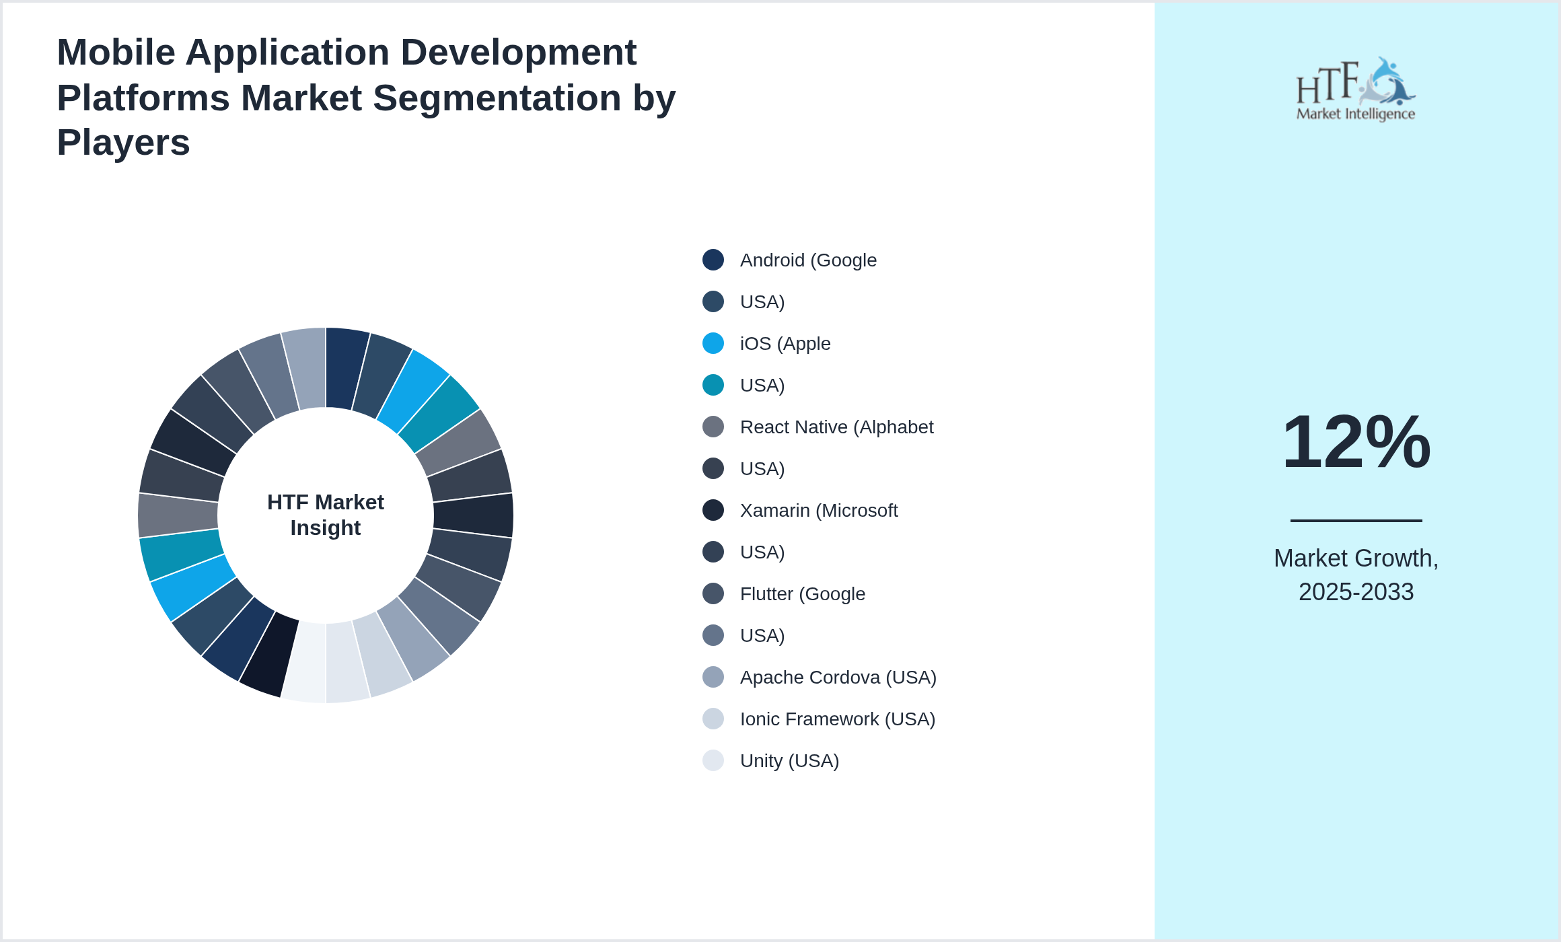Select the Xamarin (Microsoft legend circle
Screen dimensions: 1561x942
coord(712,510)
